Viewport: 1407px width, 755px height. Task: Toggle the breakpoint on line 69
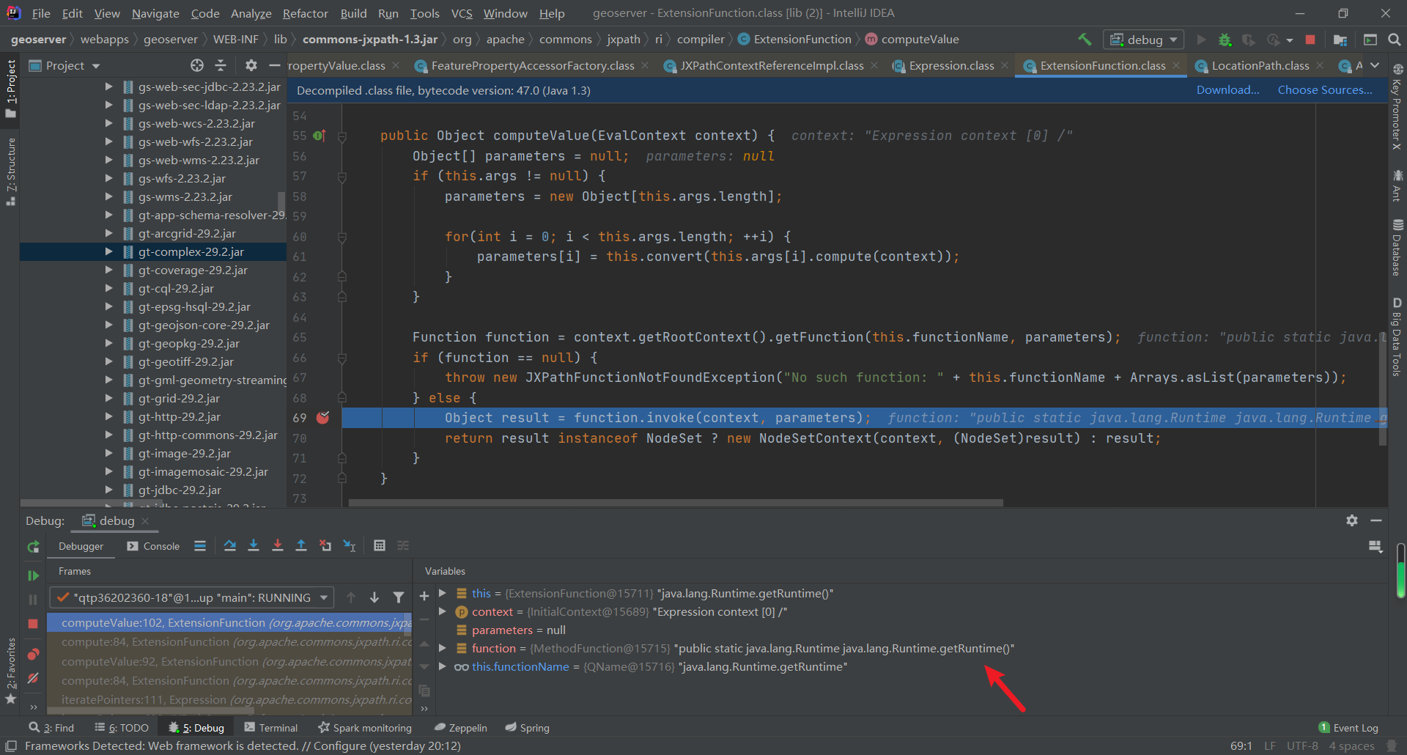pyautogui.click(x=322, y=418)
